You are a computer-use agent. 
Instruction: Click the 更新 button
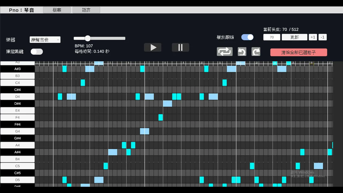pyautogui.click(x=294, y=37)
